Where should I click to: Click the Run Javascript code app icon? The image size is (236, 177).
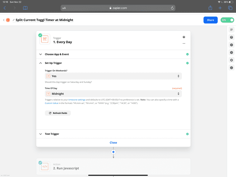45,166
